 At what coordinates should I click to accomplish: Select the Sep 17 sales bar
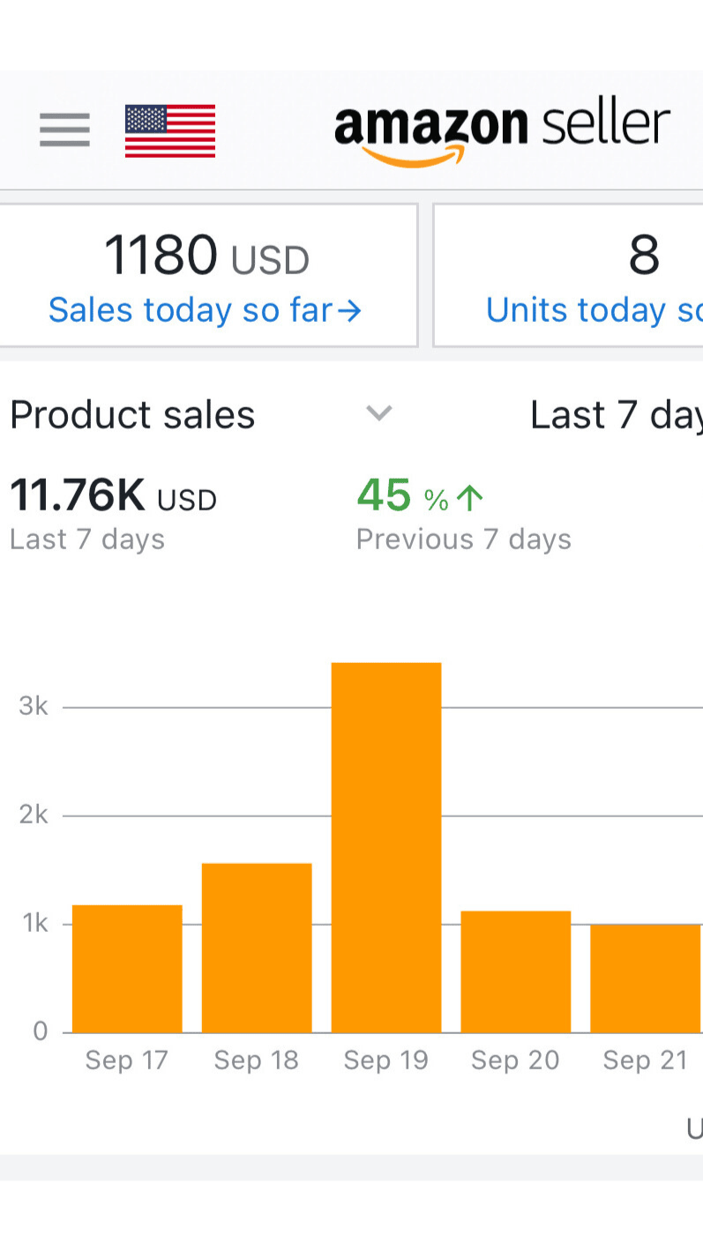[x=127, y=968]
